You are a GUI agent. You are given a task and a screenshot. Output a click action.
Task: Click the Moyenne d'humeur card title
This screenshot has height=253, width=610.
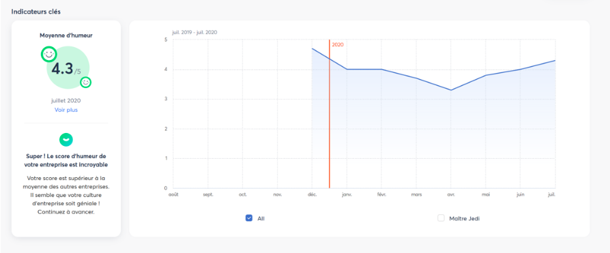pos(66,35)
